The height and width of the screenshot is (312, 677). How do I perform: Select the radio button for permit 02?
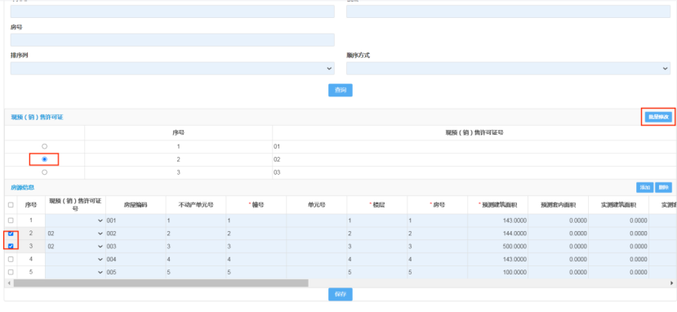point(44,159)
